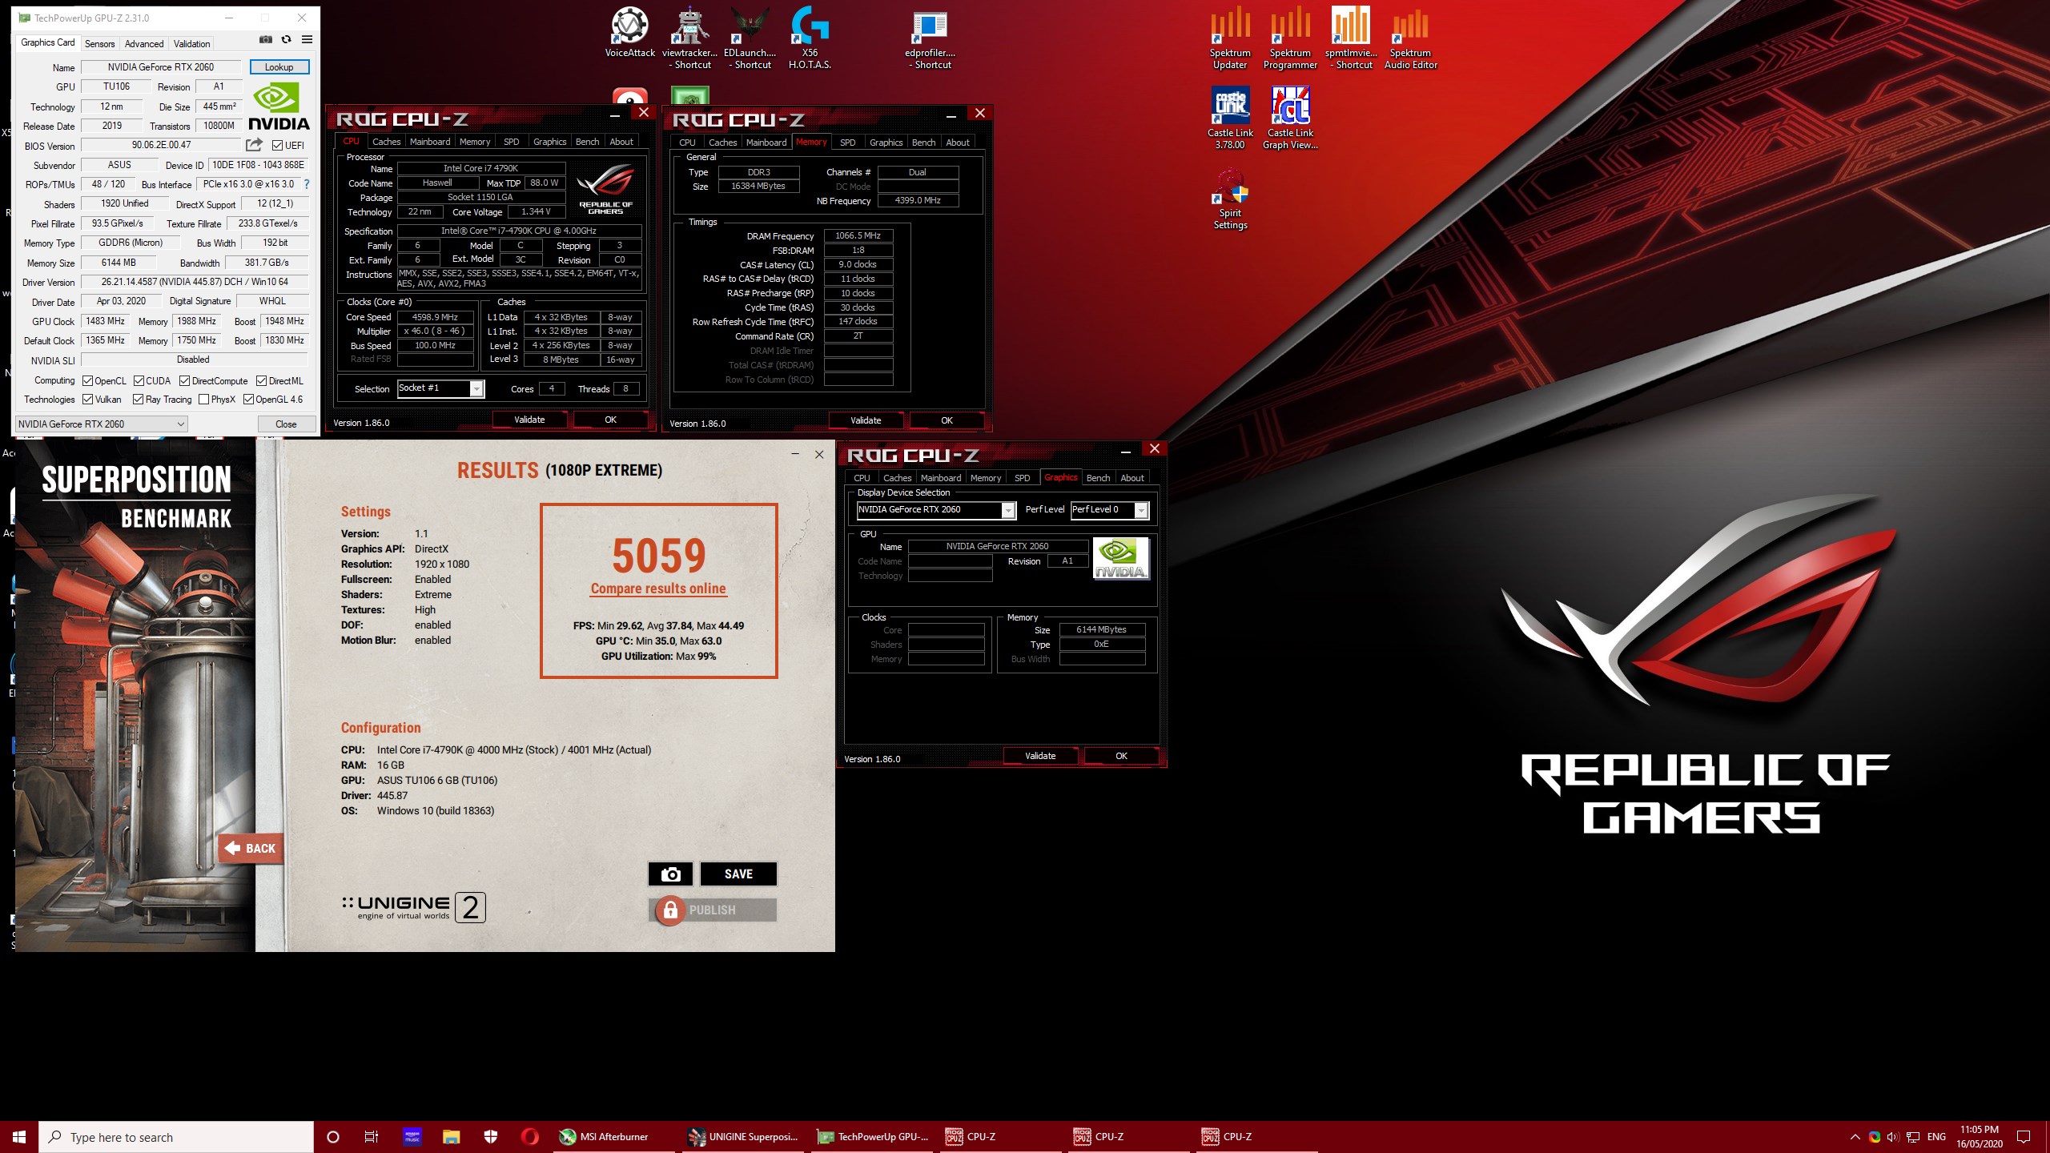Click Superposition screenshot camera button
The width and height of the screenshot is (2050, 1153).
point(670,874)
